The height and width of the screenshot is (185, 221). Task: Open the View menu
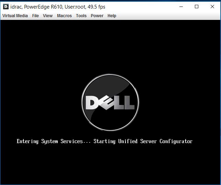click(x=48, y=16)
